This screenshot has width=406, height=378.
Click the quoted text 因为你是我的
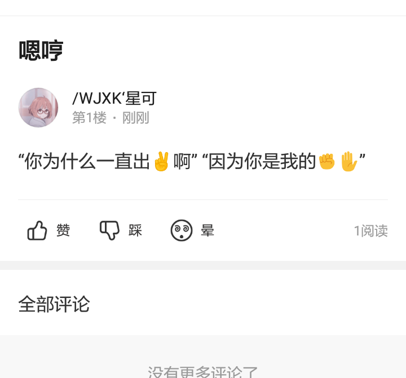[x=262, y=162]
